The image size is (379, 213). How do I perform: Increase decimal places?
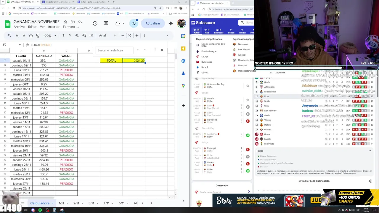[84, 35]
